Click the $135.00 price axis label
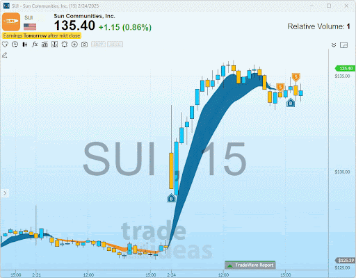The height and width of the screenshot is (278, 356). [342, 76]
